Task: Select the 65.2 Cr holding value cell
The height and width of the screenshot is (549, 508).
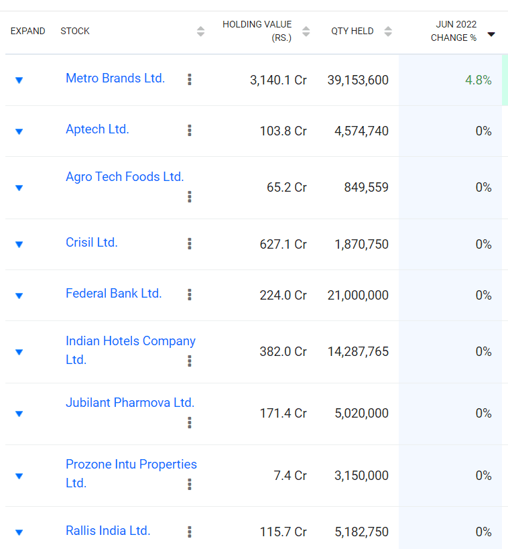Action: pyautogui.click(x=287, y=188)
